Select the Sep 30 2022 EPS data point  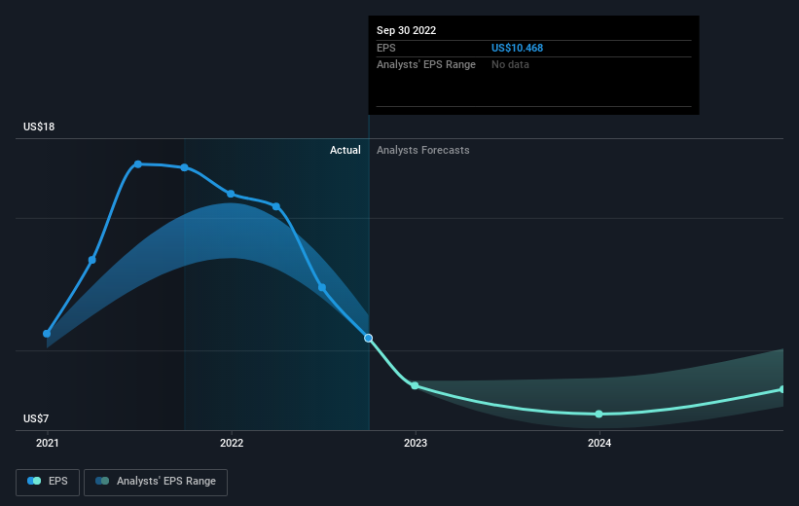pyautogui.click(x=369, y=338)
